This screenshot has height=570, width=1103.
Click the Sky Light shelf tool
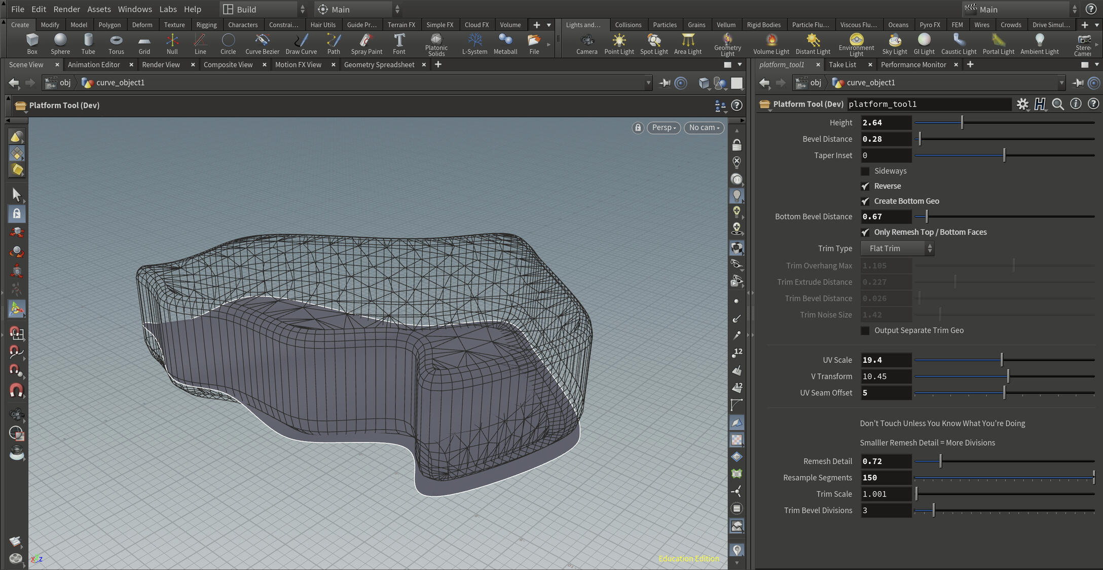tap(894, 44)
